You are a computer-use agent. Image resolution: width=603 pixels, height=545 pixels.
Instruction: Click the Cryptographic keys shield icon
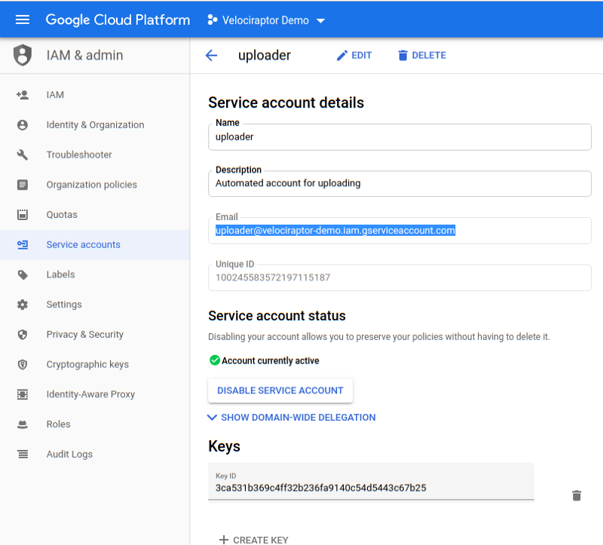click(23, 364)
